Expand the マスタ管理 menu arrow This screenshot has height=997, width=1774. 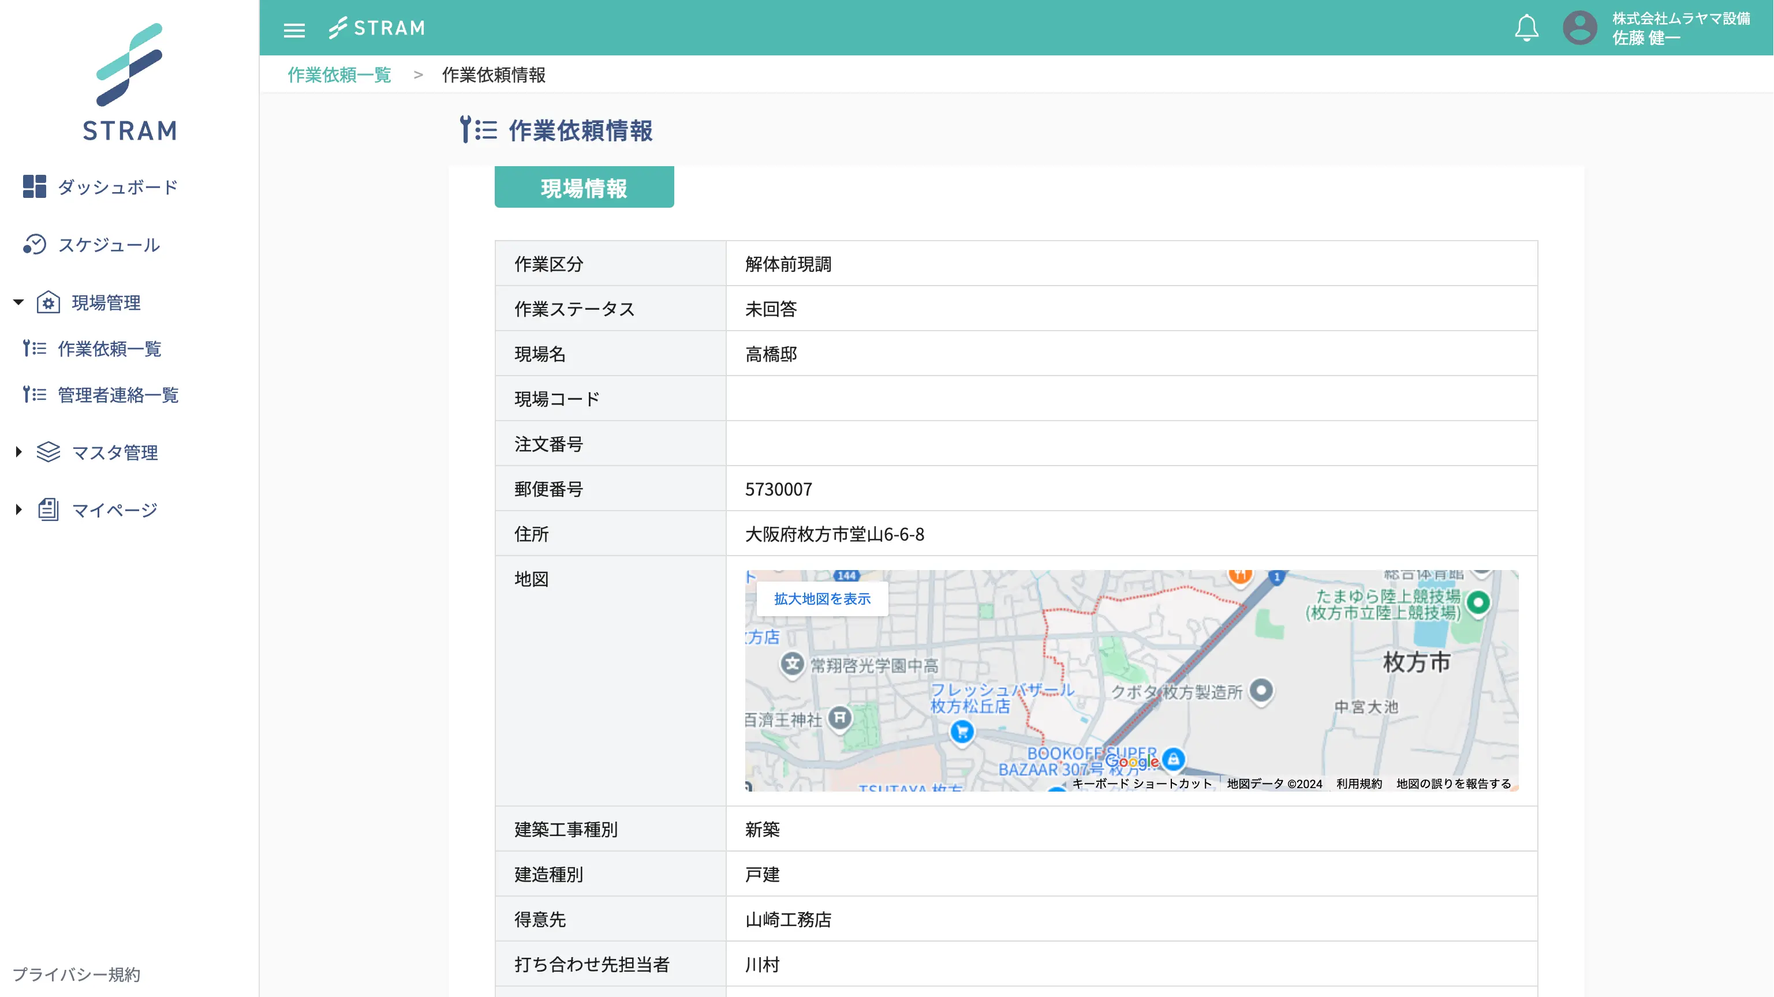click(x=18, y=452)
